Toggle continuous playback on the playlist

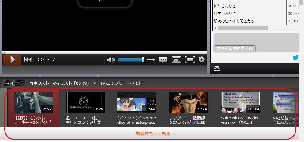[9, 83]
